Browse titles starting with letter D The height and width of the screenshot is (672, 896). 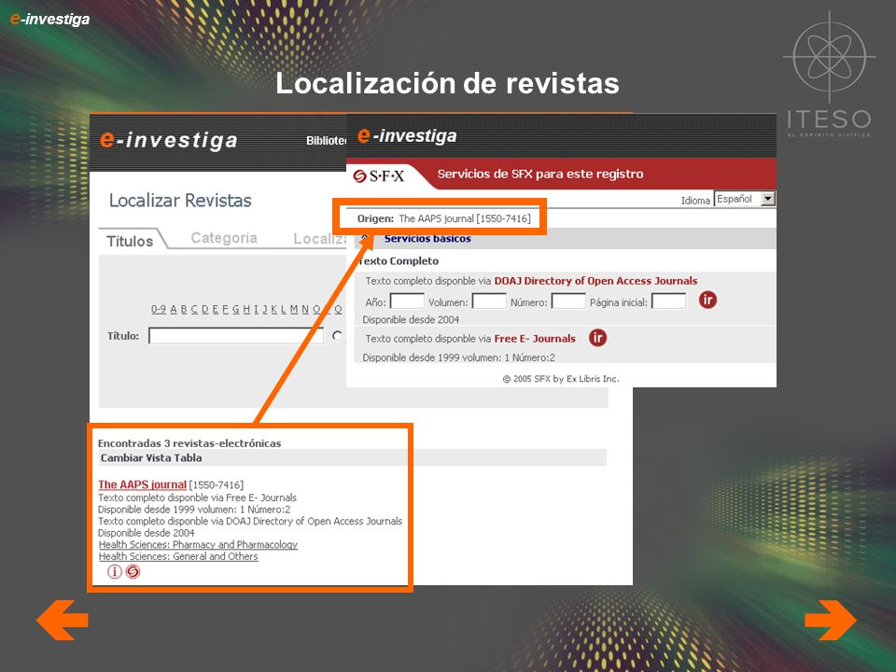tap(205, 309)
